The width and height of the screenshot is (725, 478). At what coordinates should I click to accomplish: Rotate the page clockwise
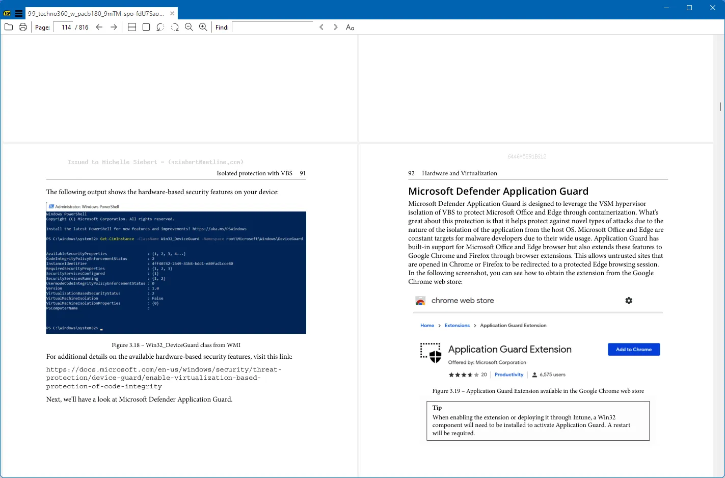click(x=175, y=27)
